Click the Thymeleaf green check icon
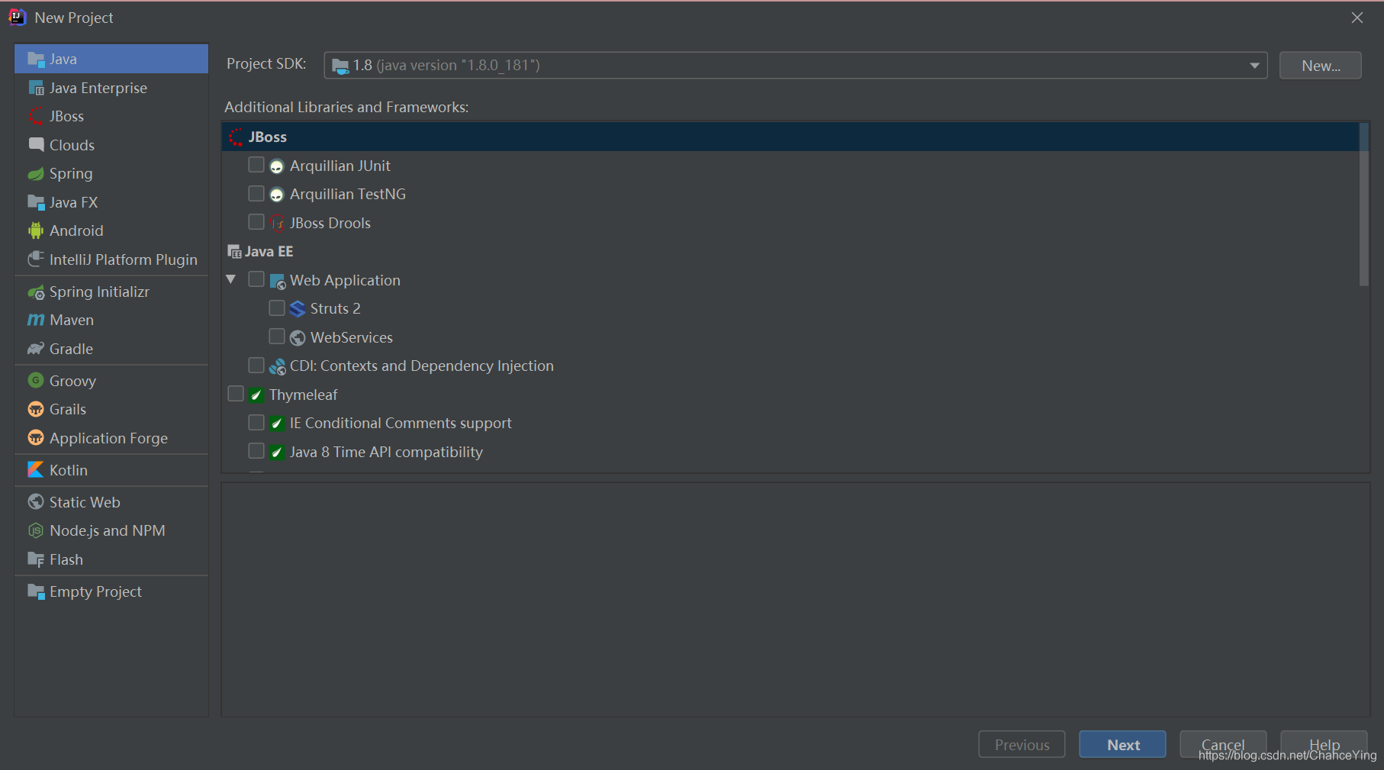 pos(256,395)
